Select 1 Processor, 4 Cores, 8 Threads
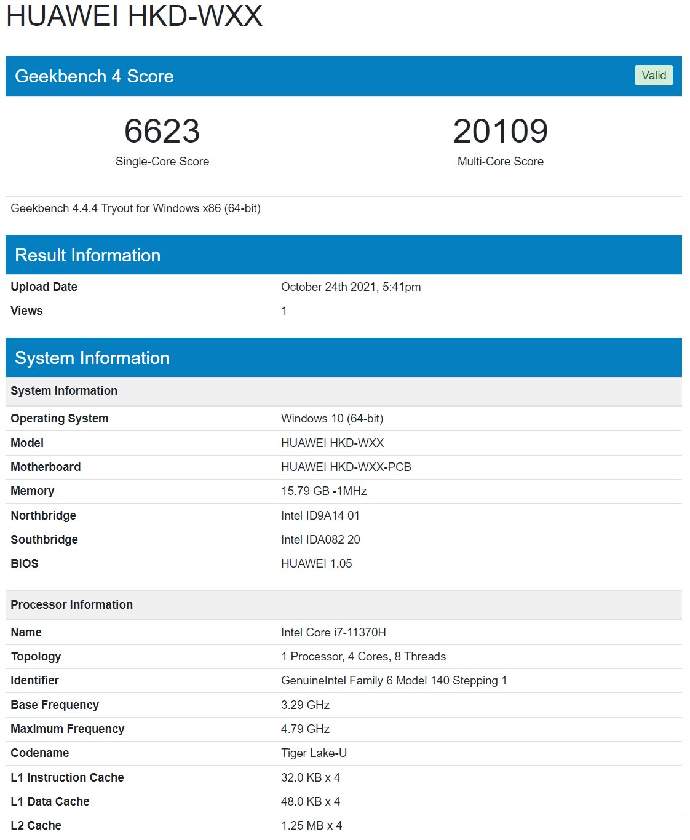Image resolution: width=690 pixels, height=840 pixels. pyautogui.click(x=363, y=656)
